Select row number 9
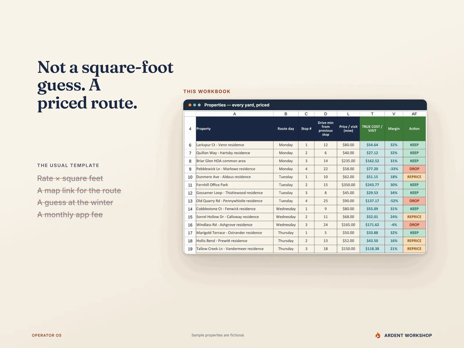464x348 pixels. (x=190, y=169)
